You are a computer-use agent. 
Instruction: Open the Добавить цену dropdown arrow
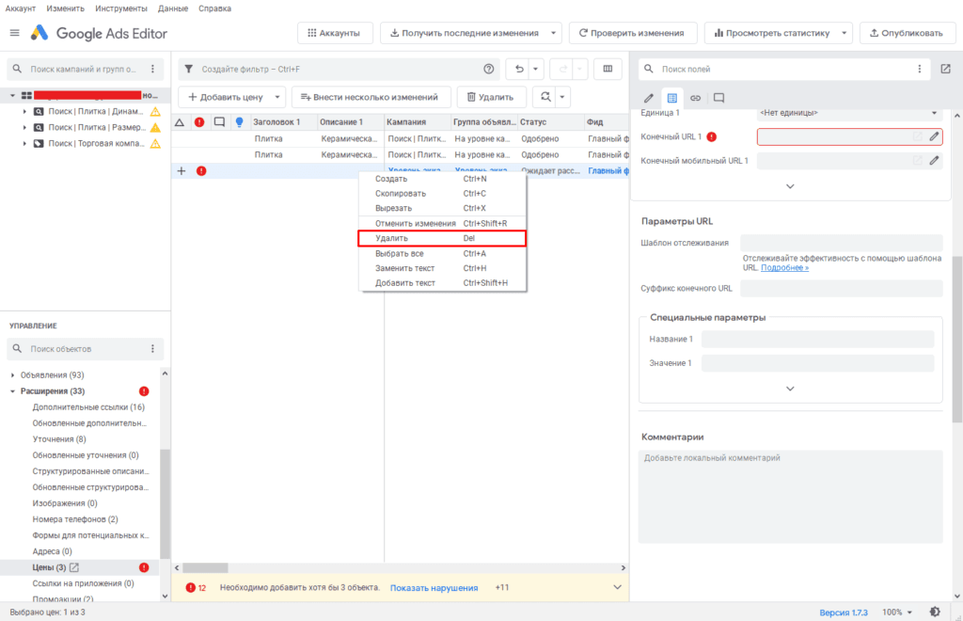(x=277, y=97)
